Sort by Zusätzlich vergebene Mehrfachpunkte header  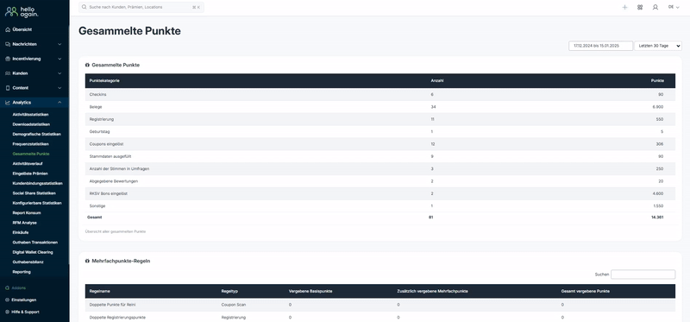(432, 291)
